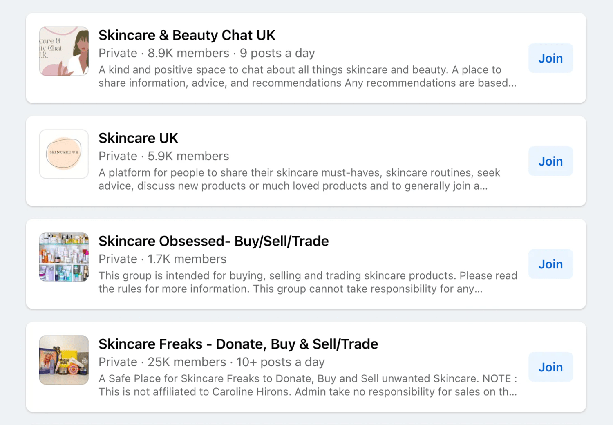
Task: Open the Skincare Obsessed product shelf thumbnail
Action: [64, 257]
